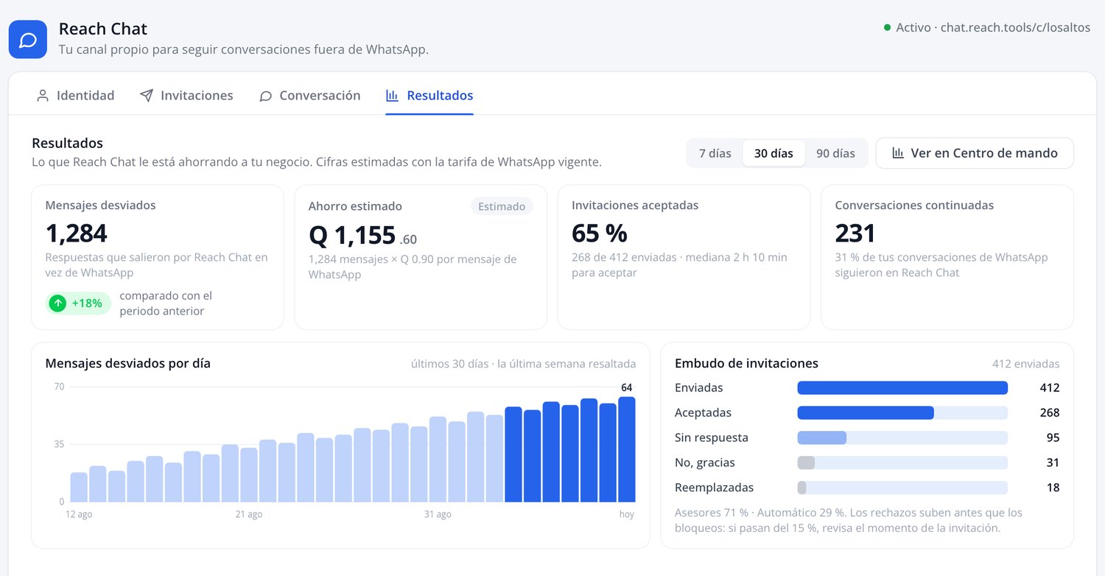Screen dimensions: 1105x576
Task: Switch to the Invitaciones tab
Action: pos(186,96)
